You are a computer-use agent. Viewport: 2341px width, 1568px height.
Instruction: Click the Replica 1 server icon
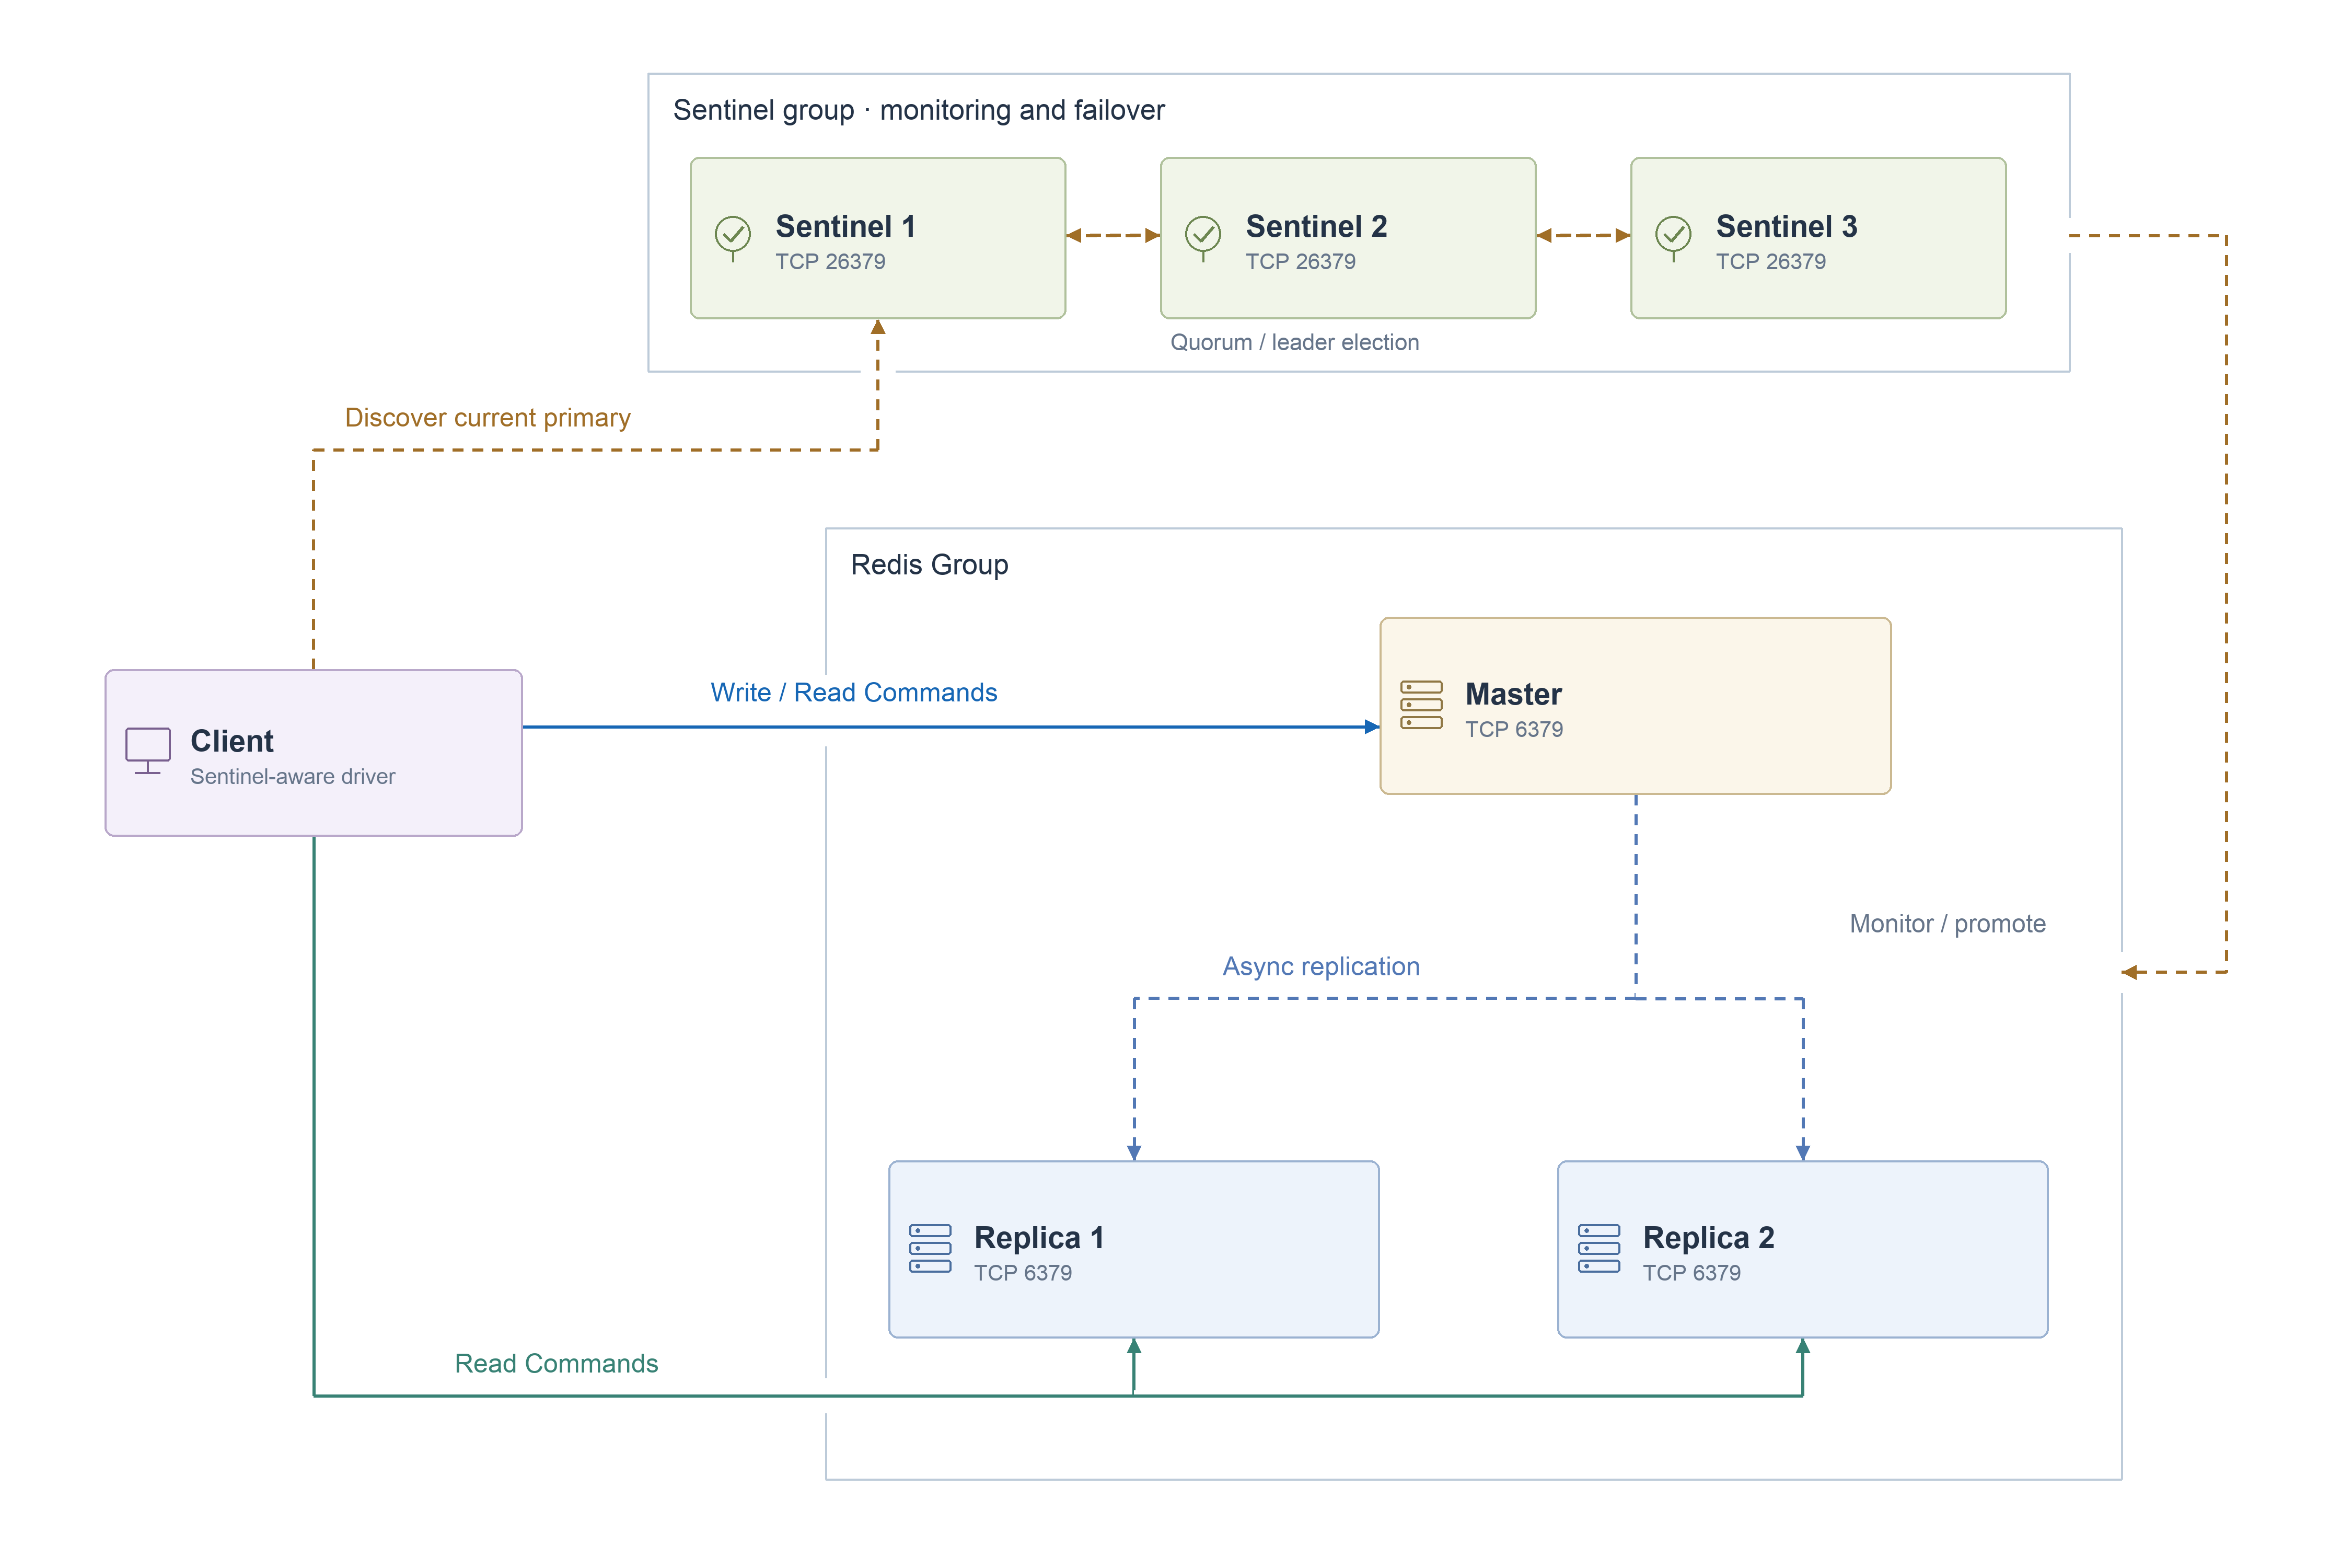(x=930, y=1248)
